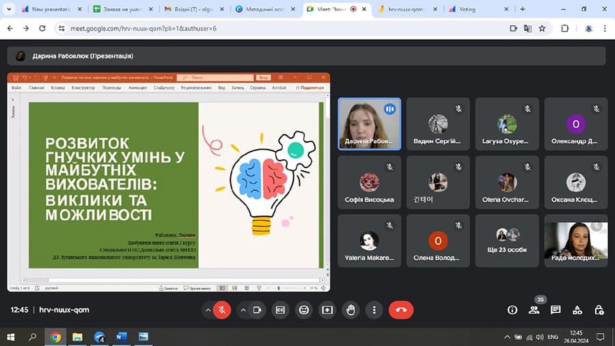Toggle the camera on or off
Image resolution: width=615 pixels, height=346 pixels.
click(x=257, y=310)
